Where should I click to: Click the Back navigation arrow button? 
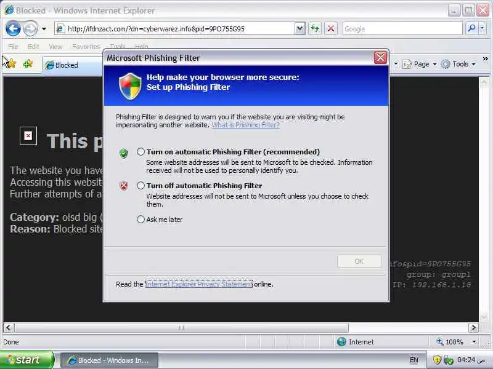[13, 29]
